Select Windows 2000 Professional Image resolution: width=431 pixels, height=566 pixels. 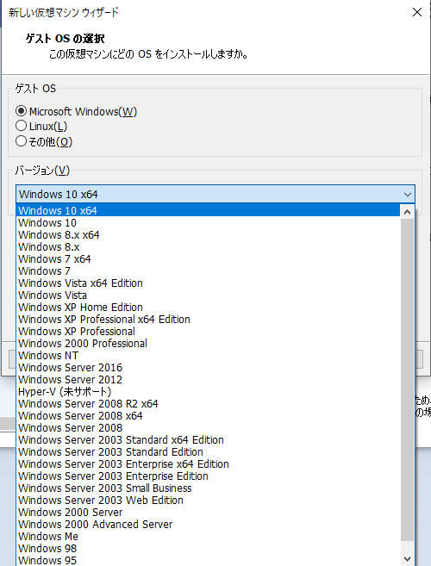209,343
